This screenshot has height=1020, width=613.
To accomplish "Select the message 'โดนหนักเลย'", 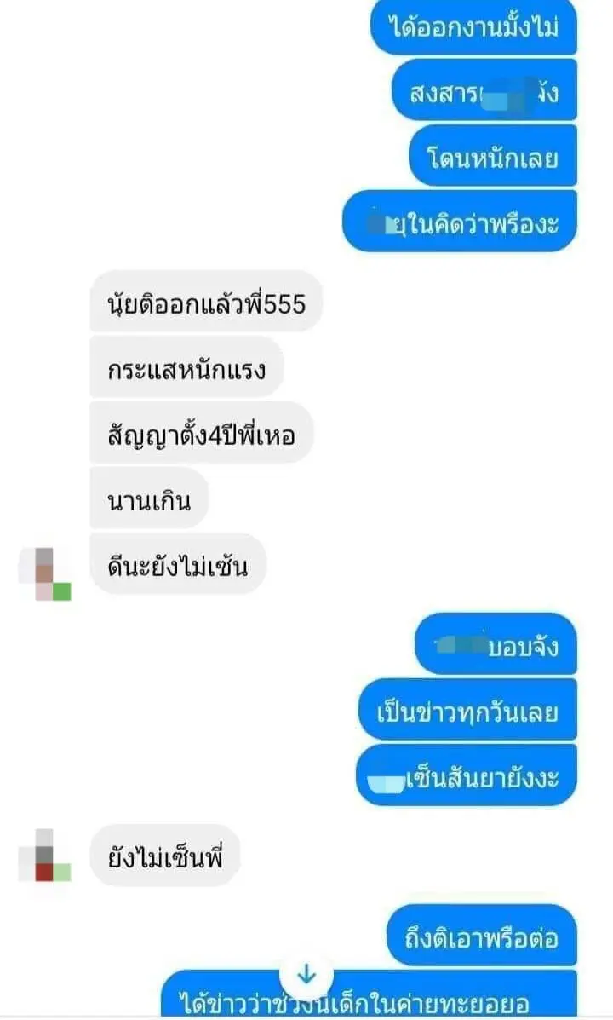I will [493, 157].
